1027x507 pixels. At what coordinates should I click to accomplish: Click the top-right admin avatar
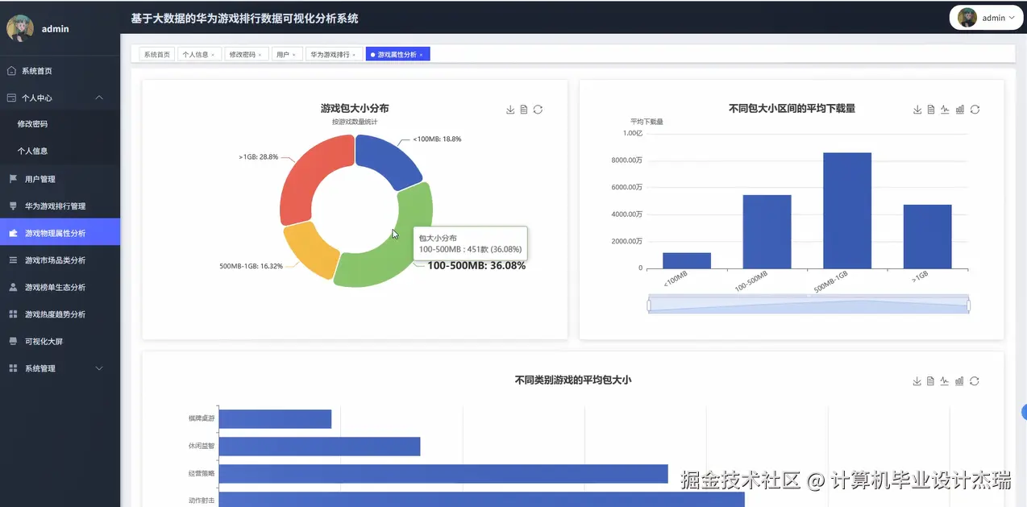pos(967,17)
